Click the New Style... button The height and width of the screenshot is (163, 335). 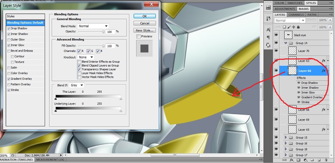pyautogui.click(x=145, y=31)
